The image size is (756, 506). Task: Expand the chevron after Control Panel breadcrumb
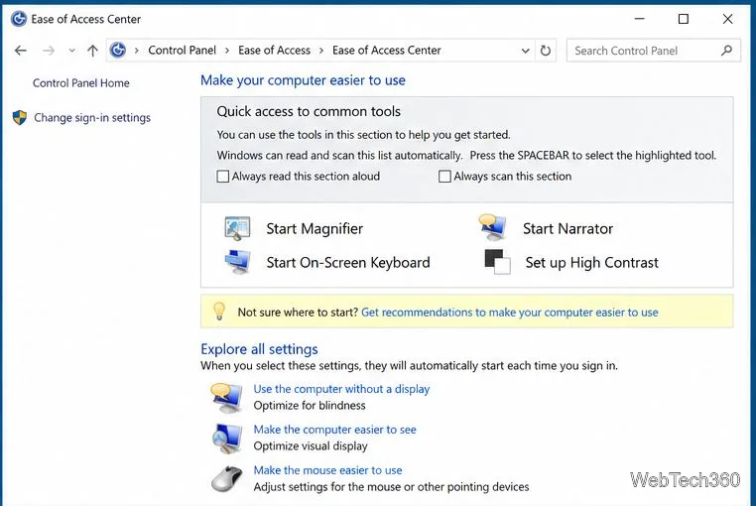(227, 51)
